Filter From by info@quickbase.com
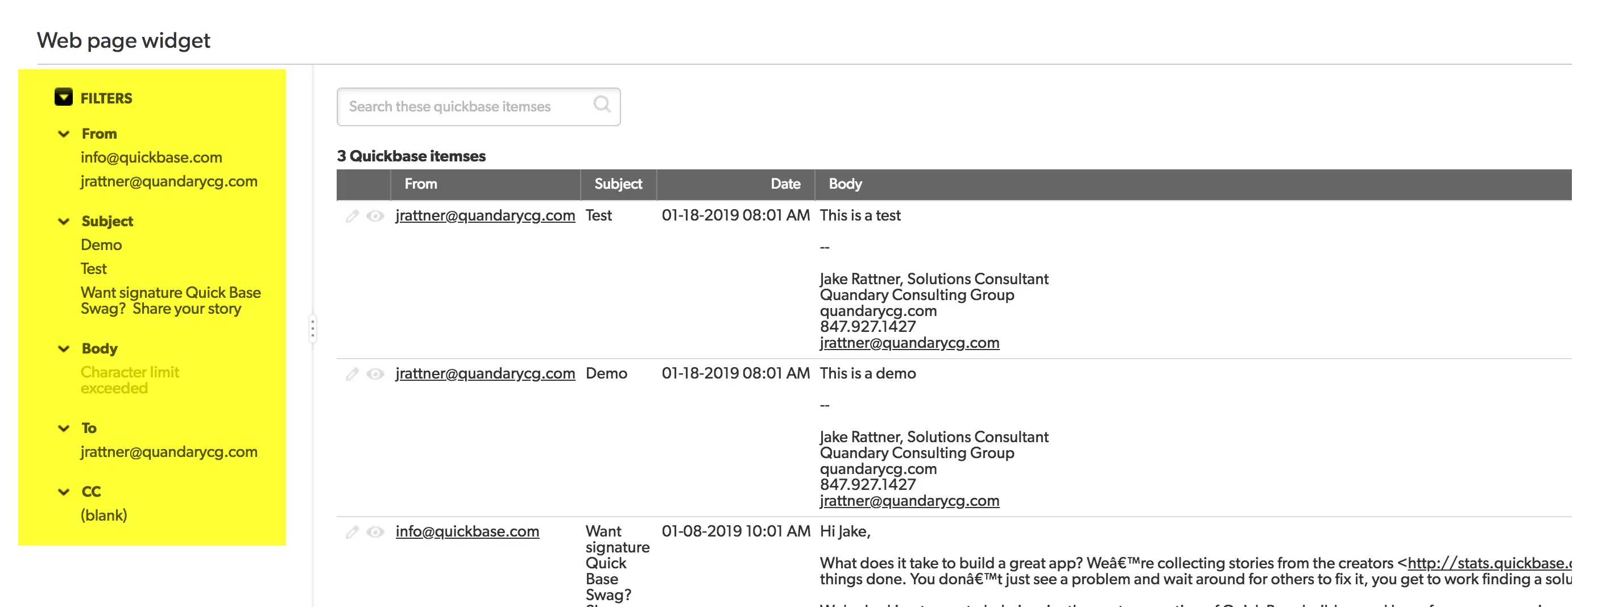Viewport: 1606px width, 607px height. pos(151,157)
